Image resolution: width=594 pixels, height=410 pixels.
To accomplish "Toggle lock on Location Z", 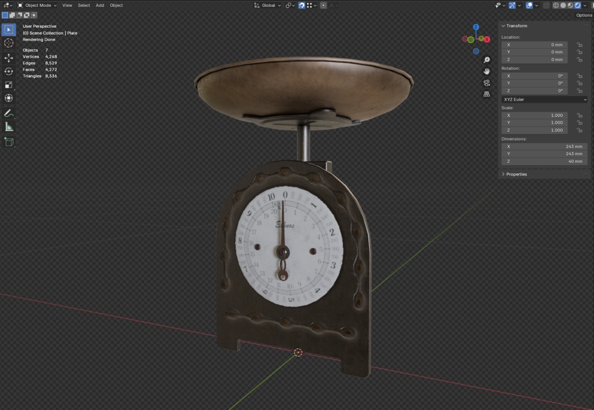I will 579,60.
